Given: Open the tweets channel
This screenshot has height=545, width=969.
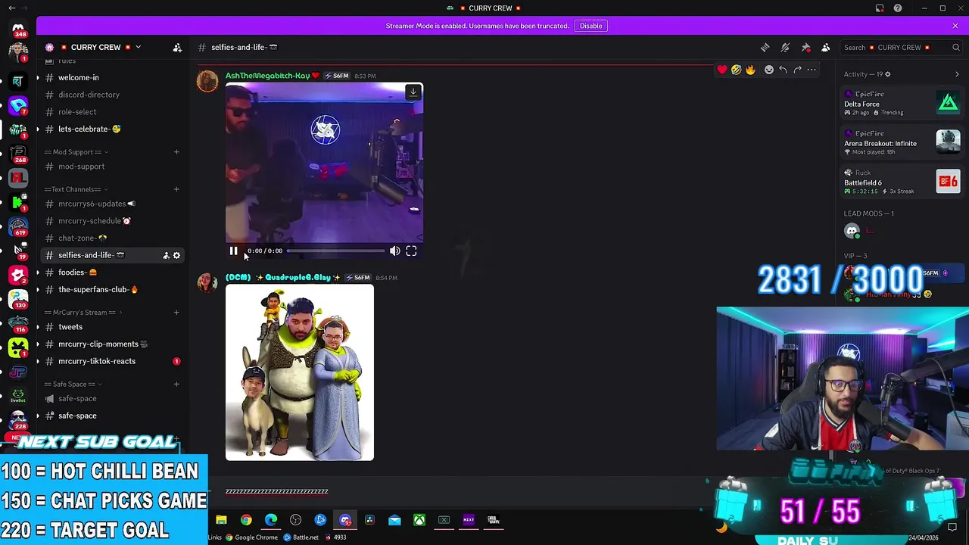Looking at the screenshot, I should pos(113,327).
